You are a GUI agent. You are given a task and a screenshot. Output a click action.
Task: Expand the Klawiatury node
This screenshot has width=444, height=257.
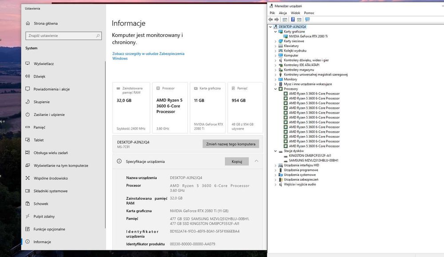(x=275, y=46)
